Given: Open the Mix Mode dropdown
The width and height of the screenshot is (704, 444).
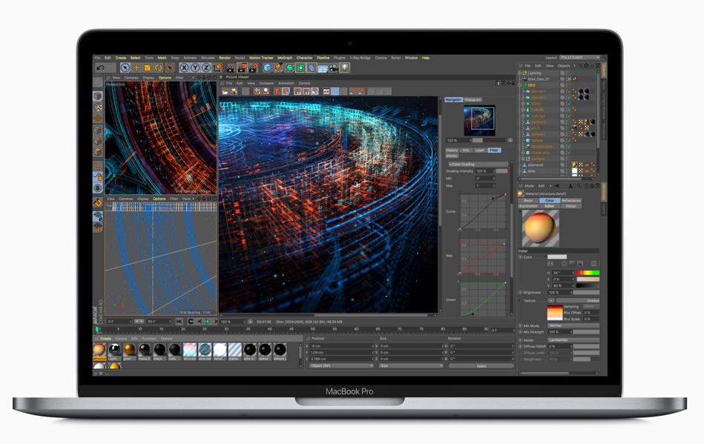Looking at the screenshot, I should 573,325.
